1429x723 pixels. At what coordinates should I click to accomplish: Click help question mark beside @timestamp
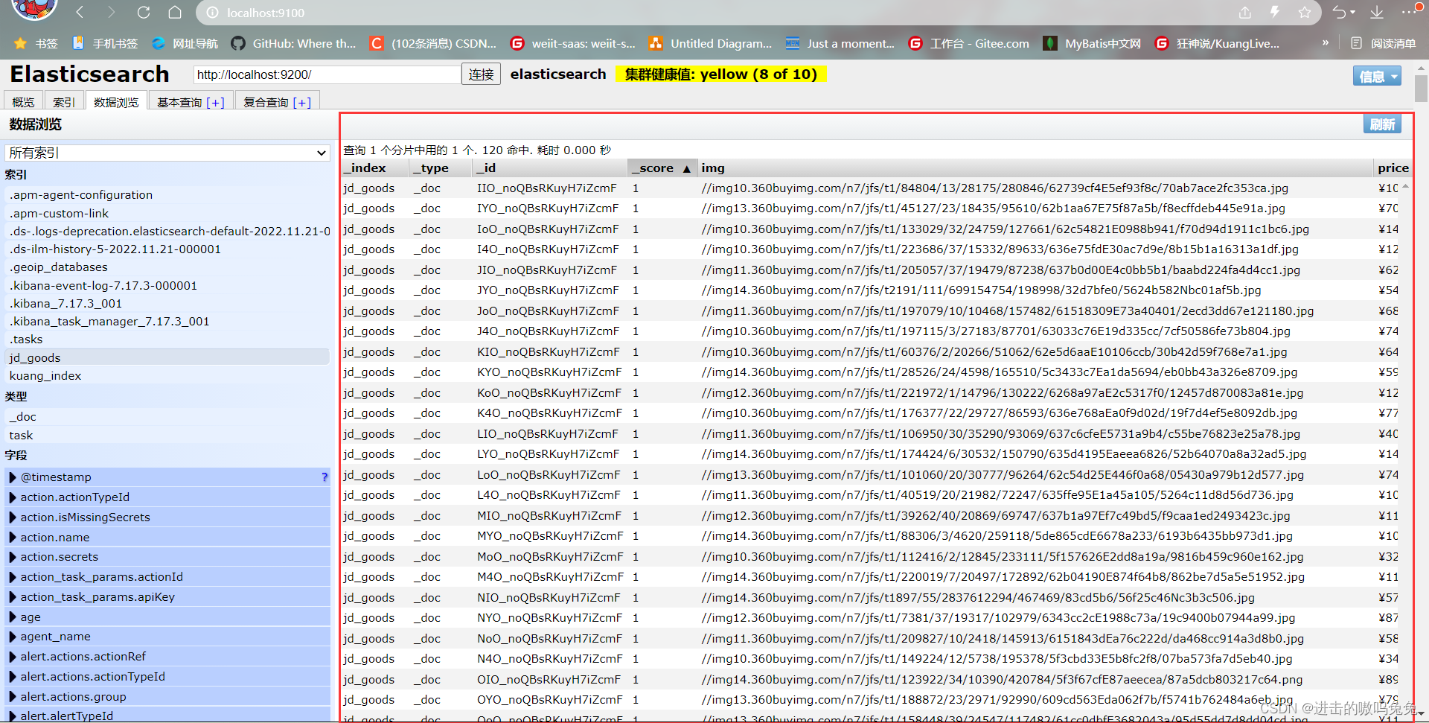pyautogui.click(x=325, y=477)
